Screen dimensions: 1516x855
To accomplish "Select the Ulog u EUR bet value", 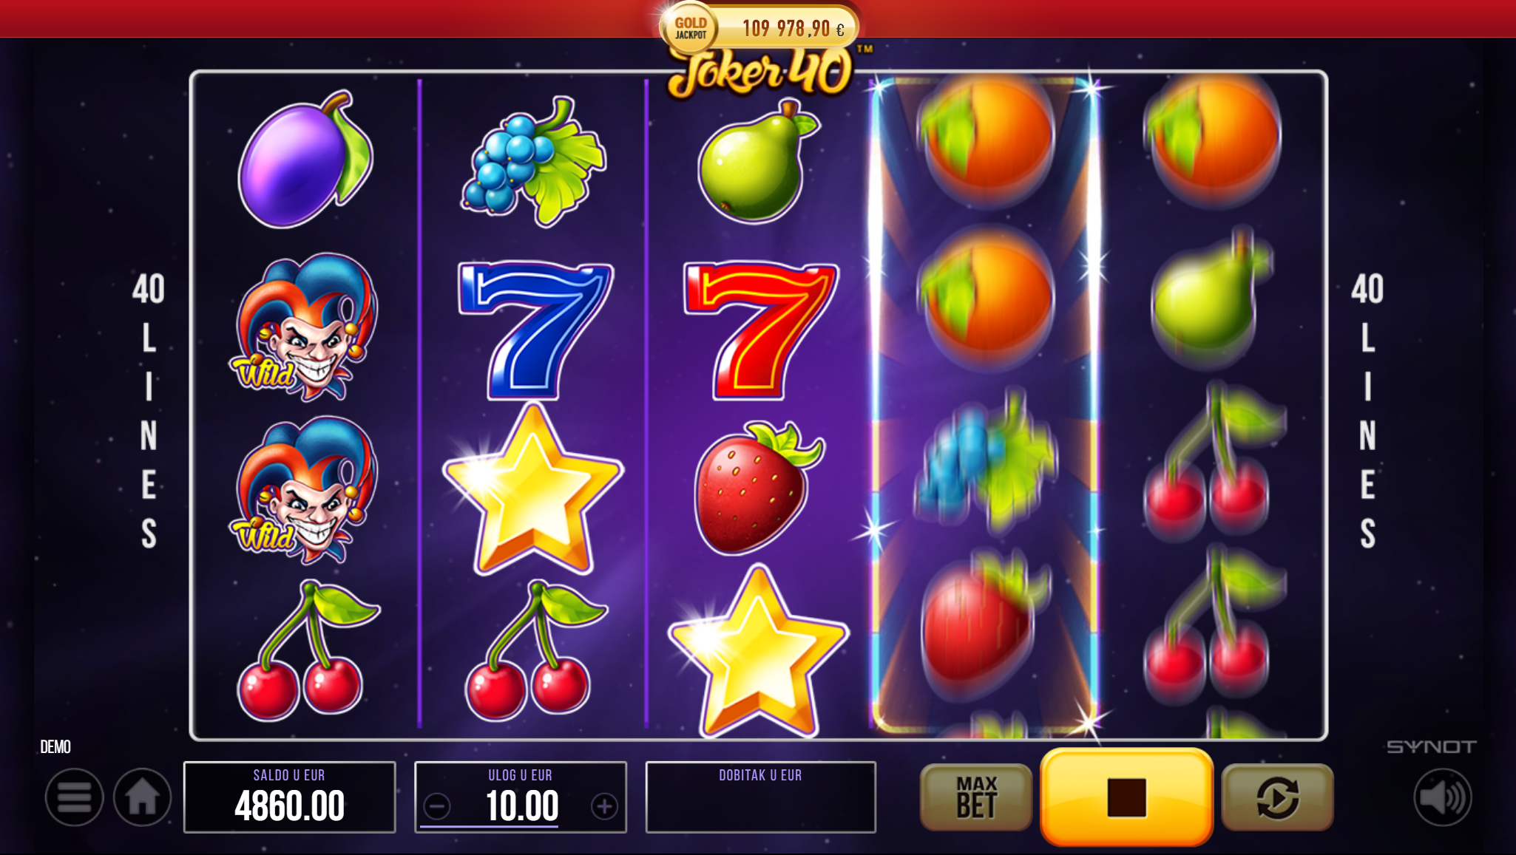I will pyautogui.click(x=522, y=806).
